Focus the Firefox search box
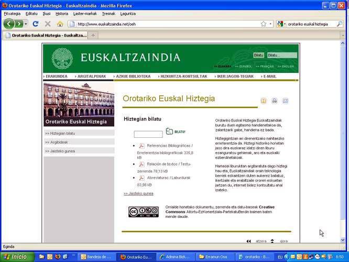The image size is (349, 262). tap(311, 24)
